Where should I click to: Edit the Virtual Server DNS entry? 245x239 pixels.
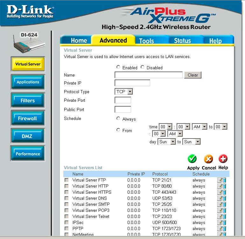pos(220,198)
